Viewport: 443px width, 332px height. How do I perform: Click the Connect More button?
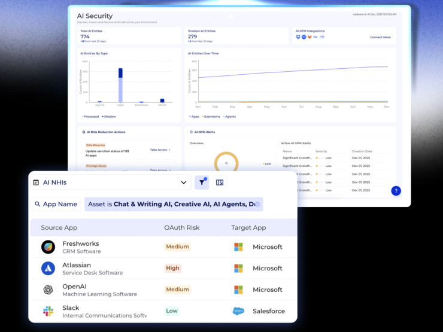coord(380,37)
